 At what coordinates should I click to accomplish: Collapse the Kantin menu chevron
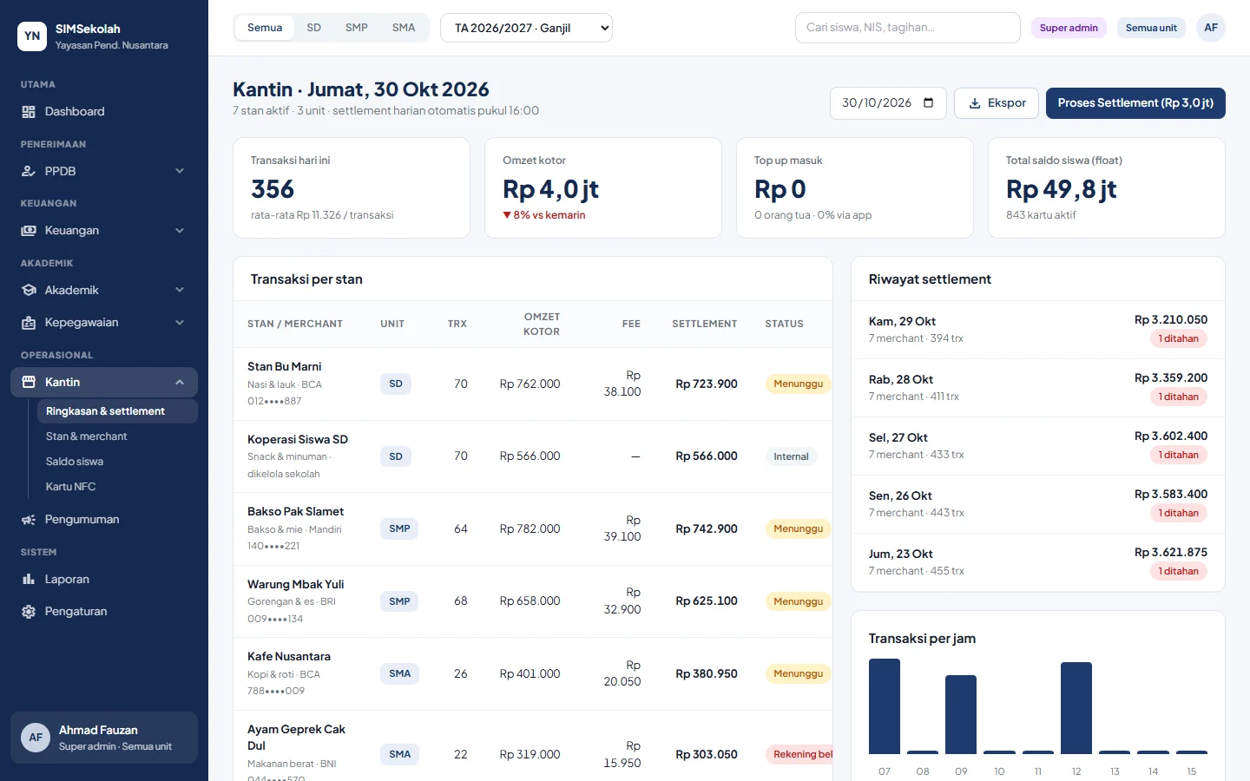click(180, 383)
